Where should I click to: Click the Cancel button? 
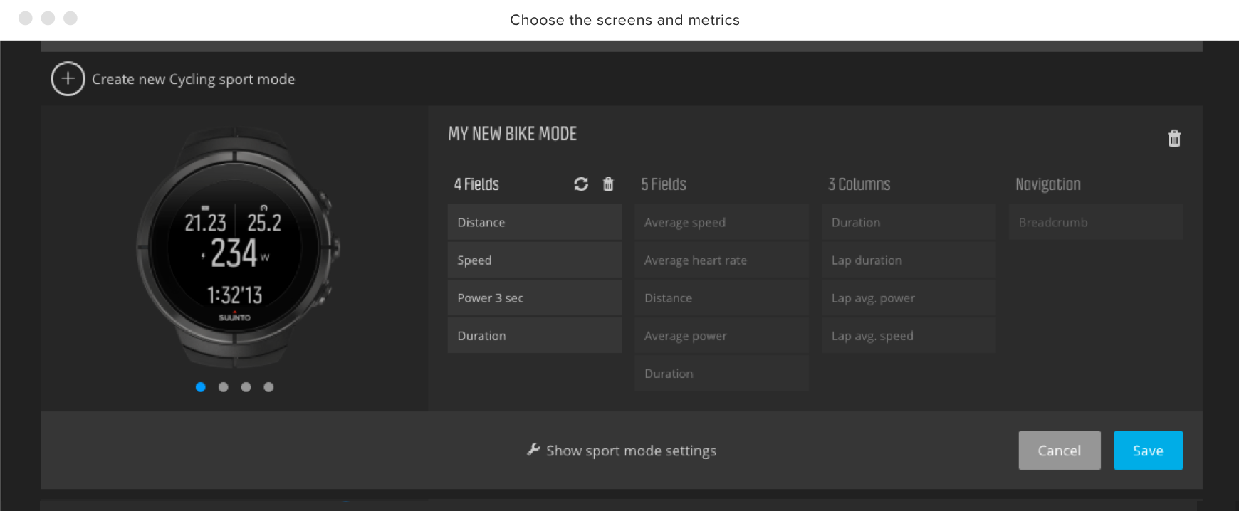point(1060,450)
